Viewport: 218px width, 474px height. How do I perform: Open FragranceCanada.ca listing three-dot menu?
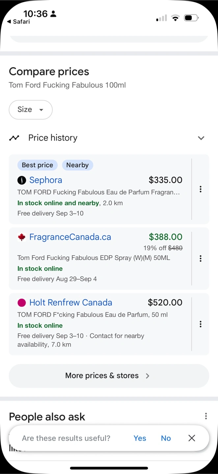coord(200,259)
